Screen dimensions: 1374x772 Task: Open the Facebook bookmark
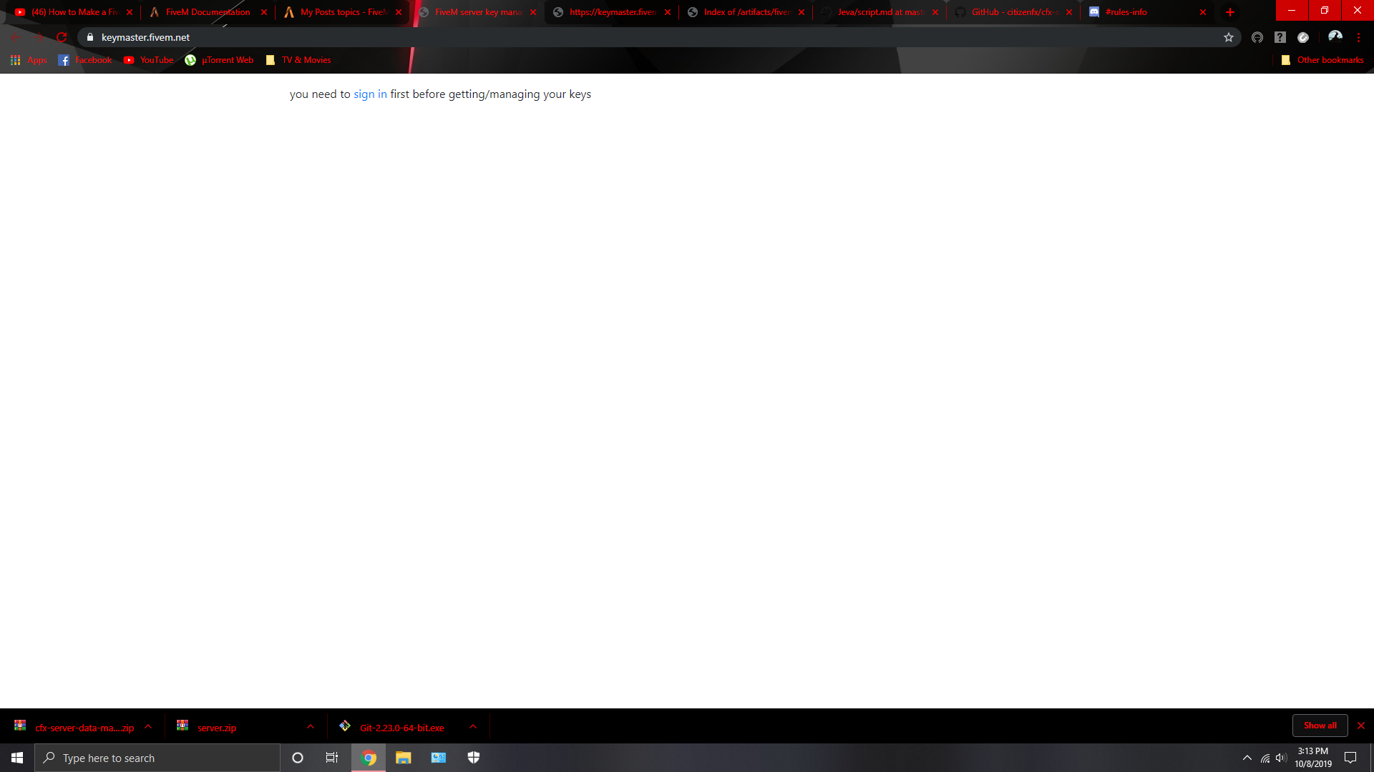[85, 60]
